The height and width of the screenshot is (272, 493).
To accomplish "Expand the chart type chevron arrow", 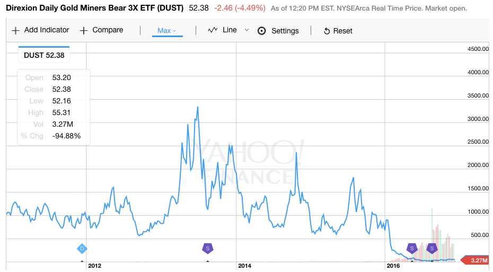I will (x=247, y=30).
